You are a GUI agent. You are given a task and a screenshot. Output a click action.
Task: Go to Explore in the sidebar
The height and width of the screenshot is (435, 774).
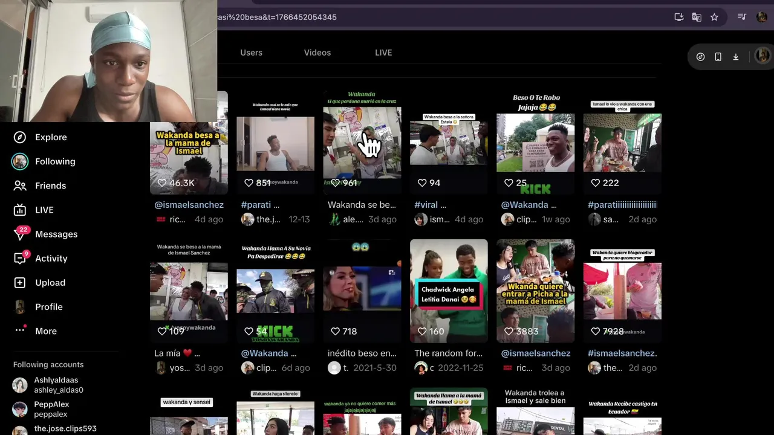pos(51,137)
